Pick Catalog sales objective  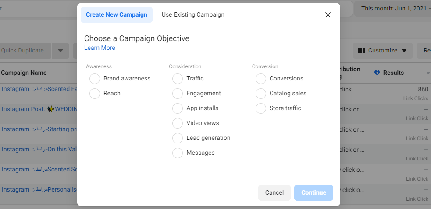pyautogui.click(x=261, y=93)
